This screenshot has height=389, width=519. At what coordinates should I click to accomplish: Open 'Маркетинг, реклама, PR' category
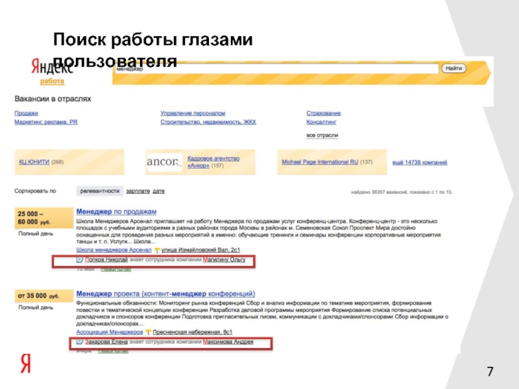[46, 122]
